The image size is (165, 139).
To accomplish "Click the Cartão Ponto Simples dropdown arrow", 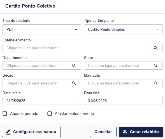I will click(x=157, y=30).
